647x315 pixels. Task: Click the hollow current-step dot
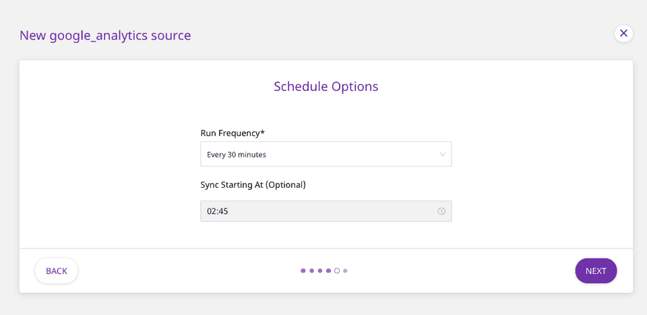pos(337,271)
